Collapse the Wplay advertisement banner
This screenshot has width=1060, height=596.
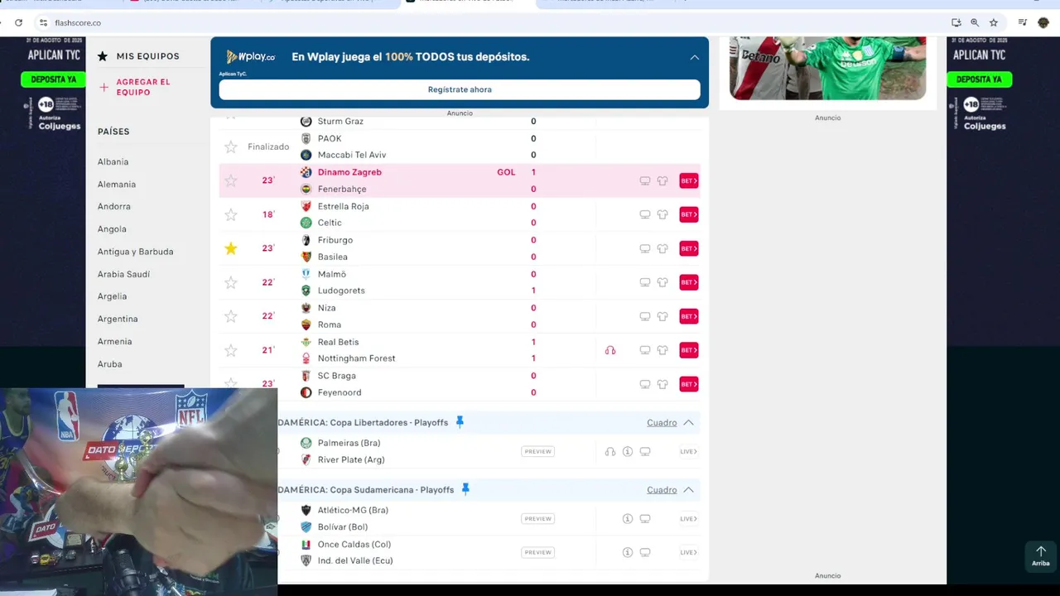695,57
